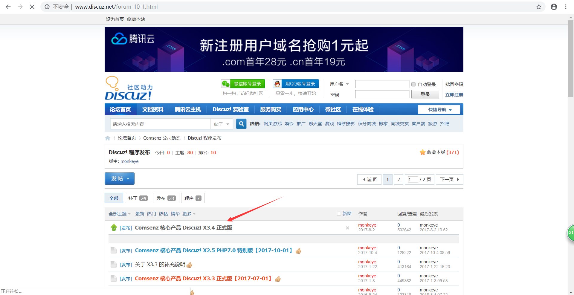This screenshot has height=295, width=574.
Task: Click 登录 button
Action: pyautogui.click(x=425, y=94)
